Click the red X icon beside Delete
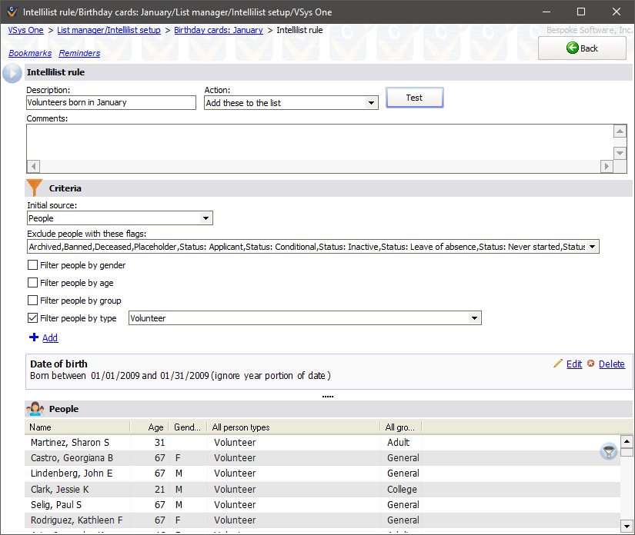This screenshot has width=635, height=535. click(591, 364)
